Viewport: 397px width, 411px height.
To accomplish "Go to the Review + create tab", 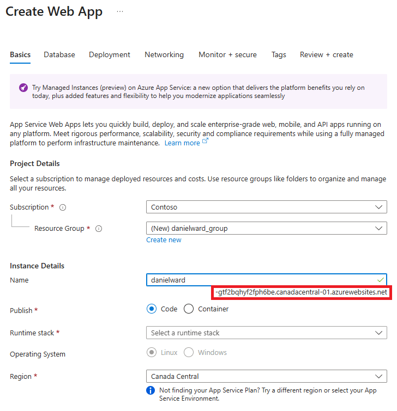I will (x=327, y=55).
